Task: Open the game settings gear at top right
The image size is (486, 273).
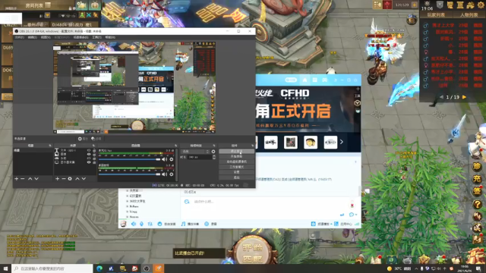Action: [x=481, y=5]
